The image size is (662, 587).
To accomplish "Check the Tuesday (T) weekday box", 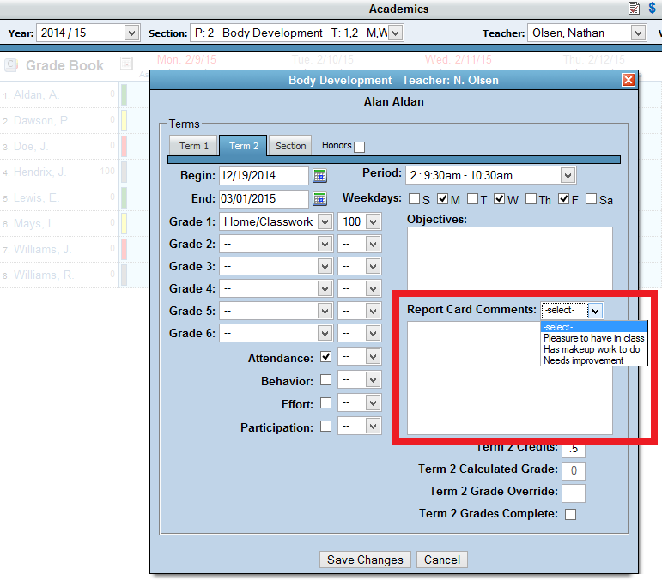I will [472, 199].
